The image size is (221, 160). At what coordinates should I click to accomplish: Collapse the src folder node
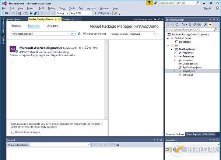point(168,46)
